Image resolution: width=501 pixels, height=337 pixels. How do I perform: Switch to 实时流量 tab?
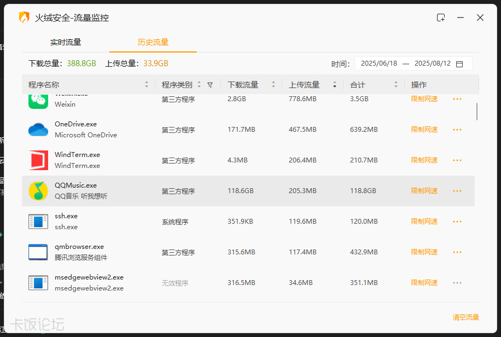66,42
